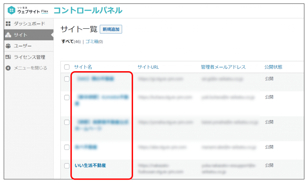The height and width of the screenshot is (182, 307).
Task: Toggle the select-all checkbox in table header
Action: point(67,67)
